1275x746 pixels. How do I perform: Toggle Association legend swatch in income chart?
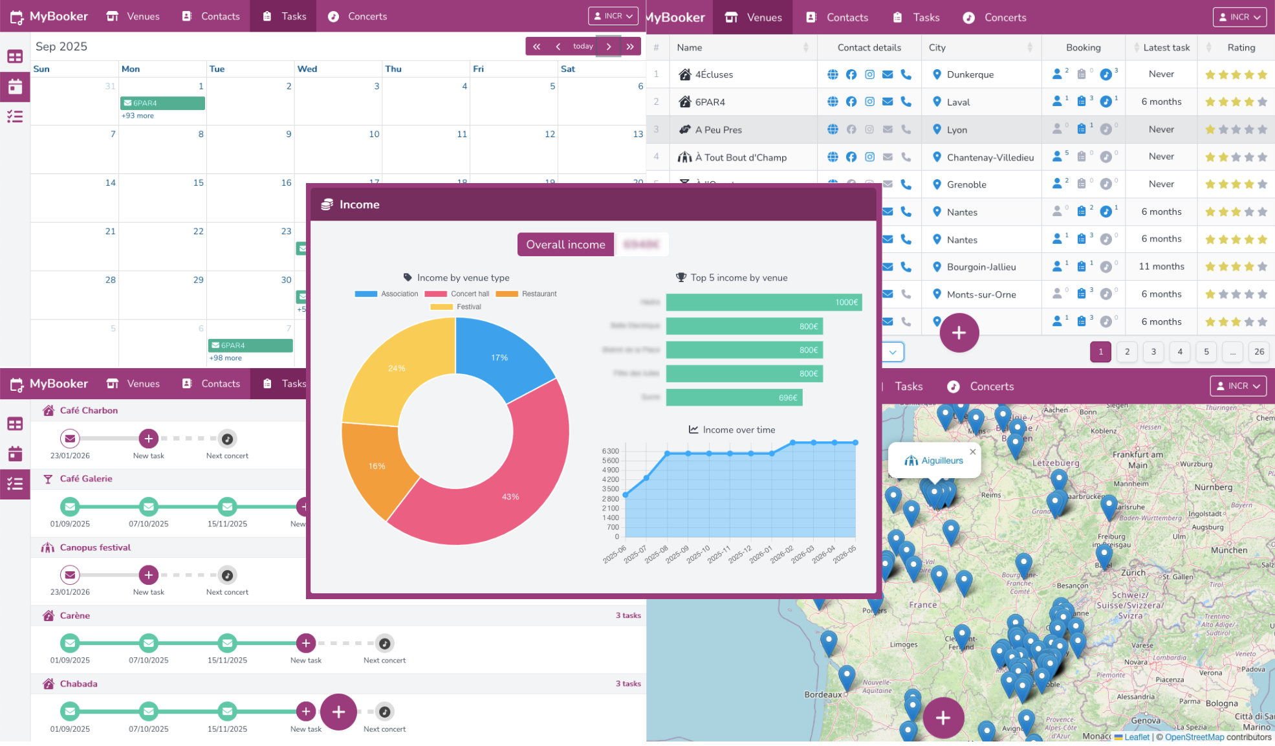point(366,294)
